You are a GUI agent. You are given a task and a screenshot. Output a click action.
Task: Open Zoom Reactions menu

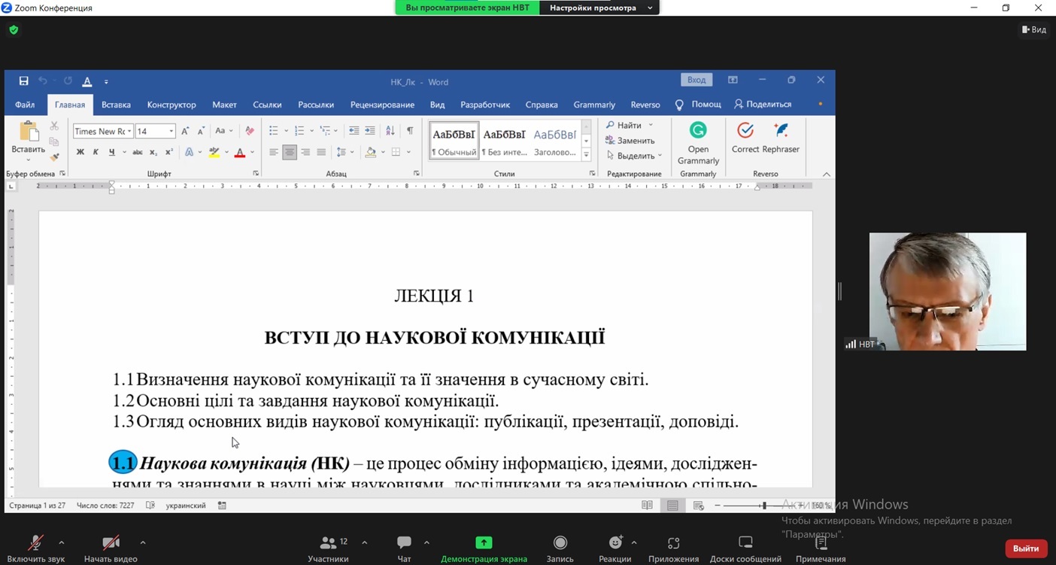coord(615,543)
